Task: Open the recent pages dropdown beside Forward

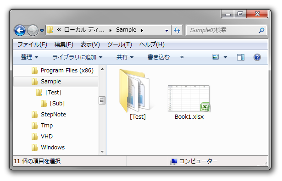Action: click(42, 31)
